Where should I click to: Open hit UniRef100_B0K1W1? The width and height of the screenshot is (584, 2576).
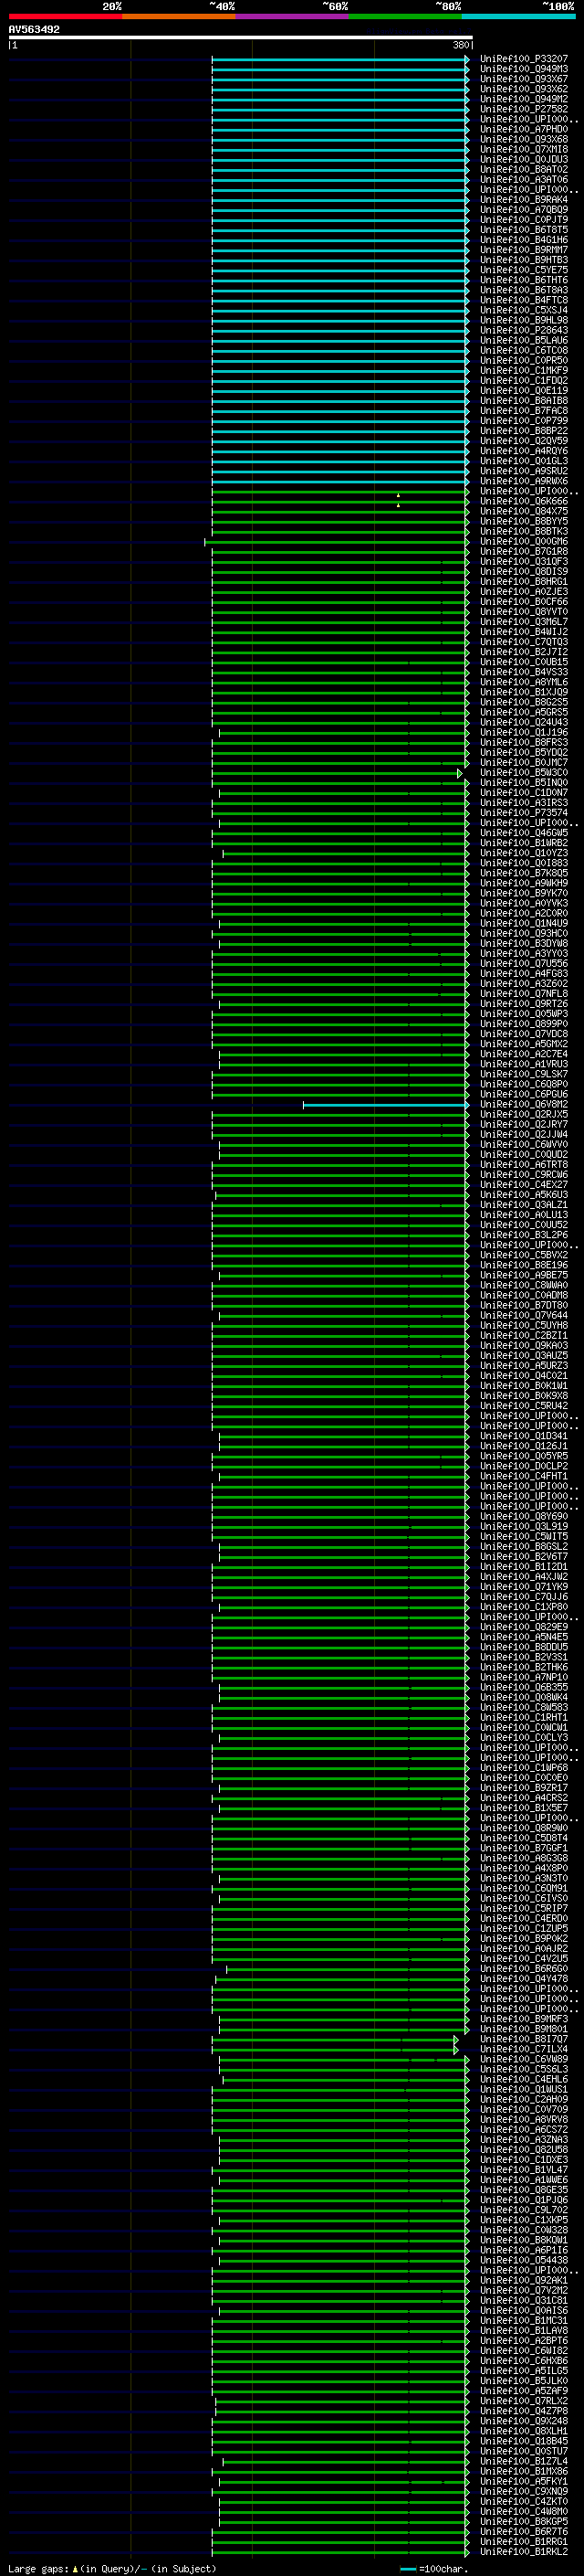click(x=524, y=1385)
